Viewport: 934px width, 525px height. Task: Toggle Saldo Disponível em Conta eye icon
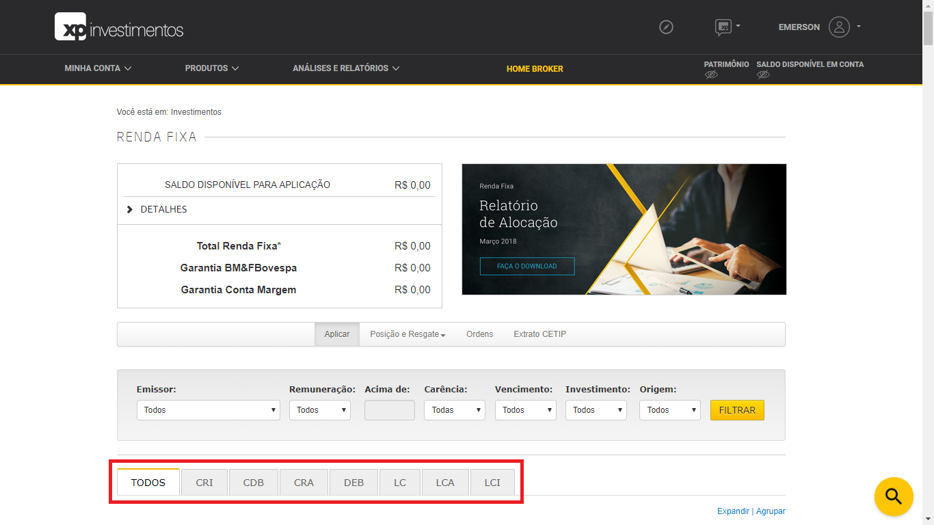tap(763, 75)
